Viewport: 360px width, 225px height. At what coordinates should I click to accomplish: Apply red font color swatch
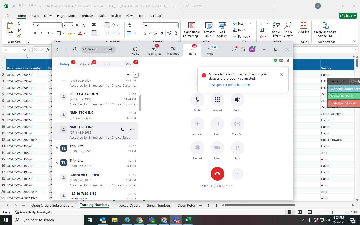coord(80,33)
